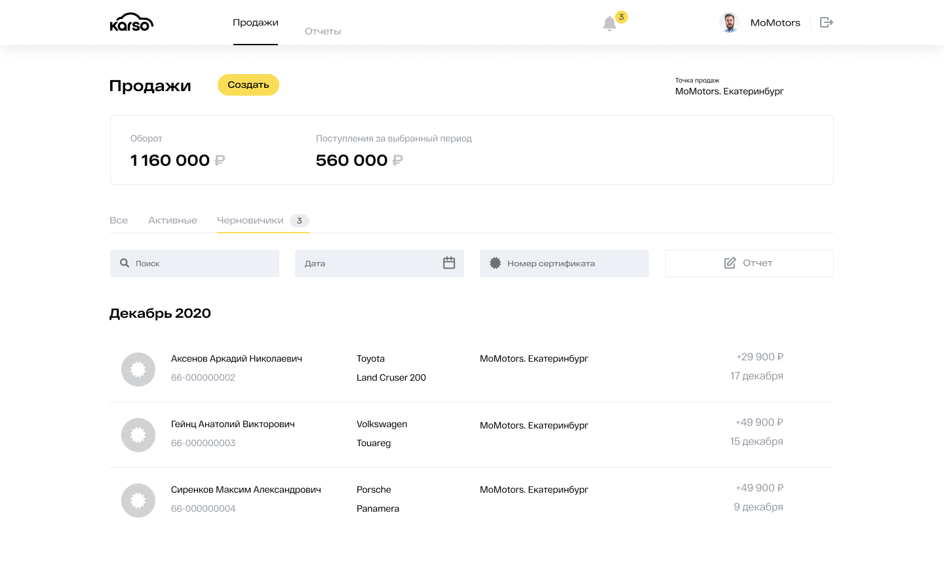944x570 pixels.
Task: Click MoMotors. Екатеринбург in the Toyota row
Action: point(534,358)
